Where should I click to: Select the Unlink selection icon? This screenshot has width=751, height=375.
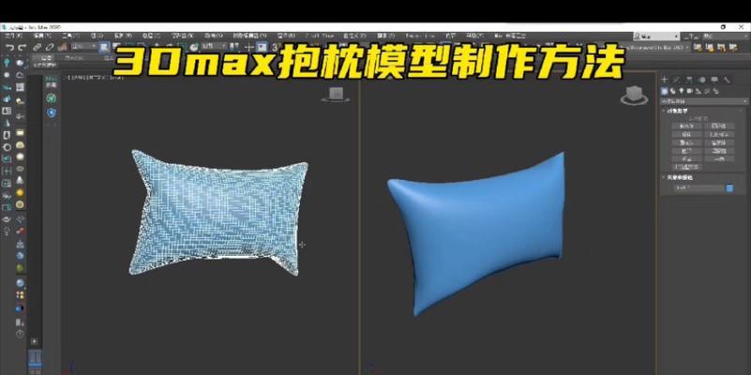tap(50, 48)
